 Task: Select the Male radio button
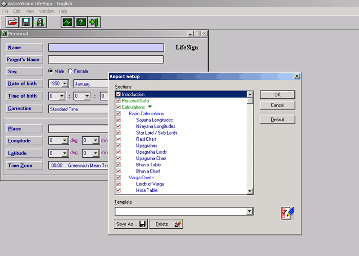51,71
